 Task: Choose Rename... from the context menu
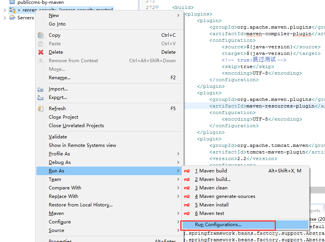pyautogui.click(x=109, y=78)
